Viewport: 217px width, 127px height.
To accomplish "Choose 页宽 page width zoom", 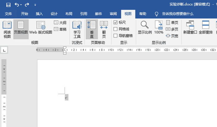I will tap(172, 36).
